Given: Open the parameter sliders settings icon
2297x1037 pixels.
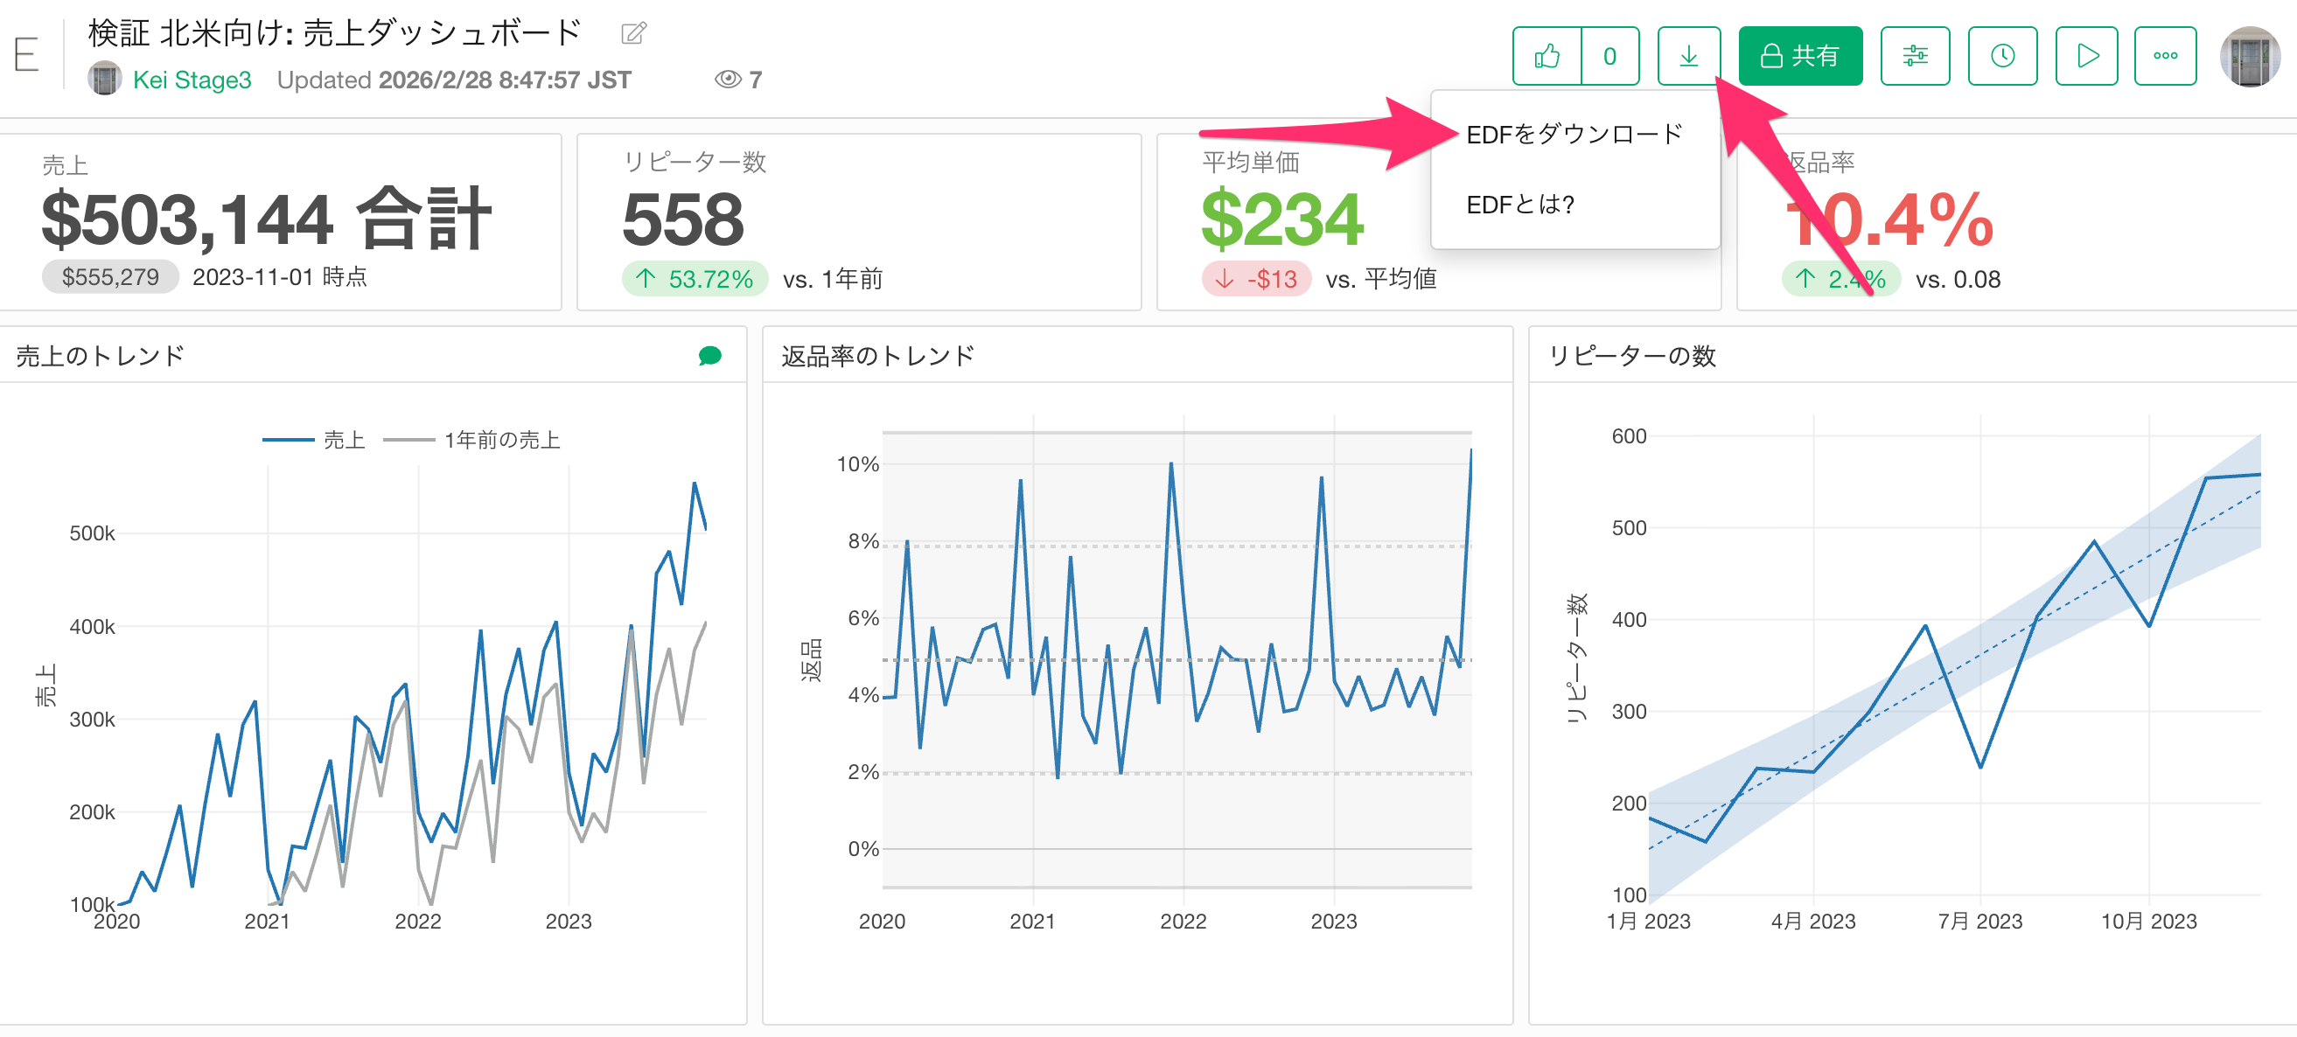Looking at the screenshot, I should pyautogui.click(x=1915, y=56).
